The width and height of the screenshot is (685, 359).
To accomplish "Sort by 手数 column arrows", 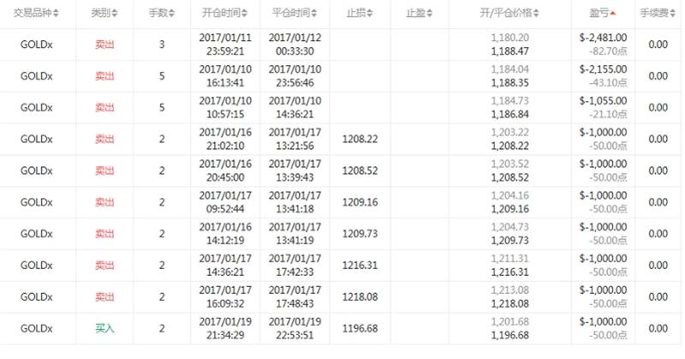I will (x=172, y=14).
